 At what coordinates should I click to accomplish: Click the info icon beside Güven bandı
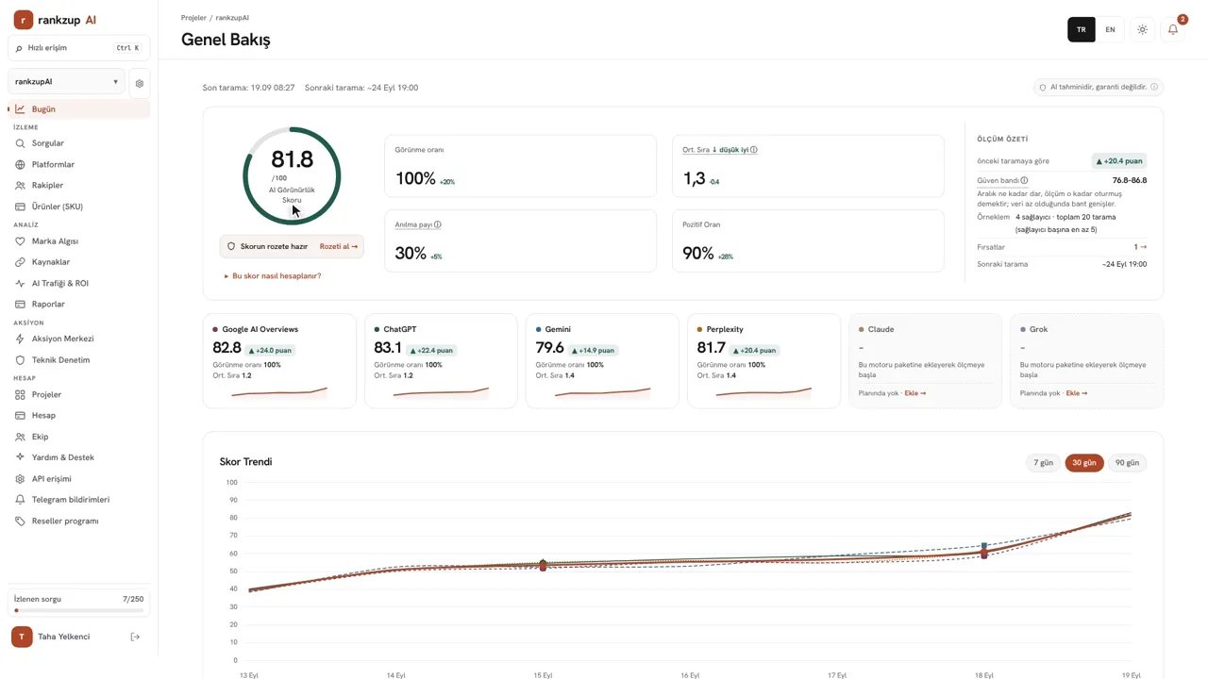(x=1024, y=180)
